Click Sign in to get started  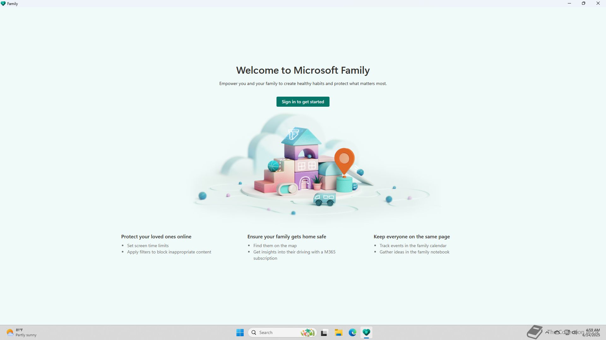pyautogui.click(x=303, y=102)
